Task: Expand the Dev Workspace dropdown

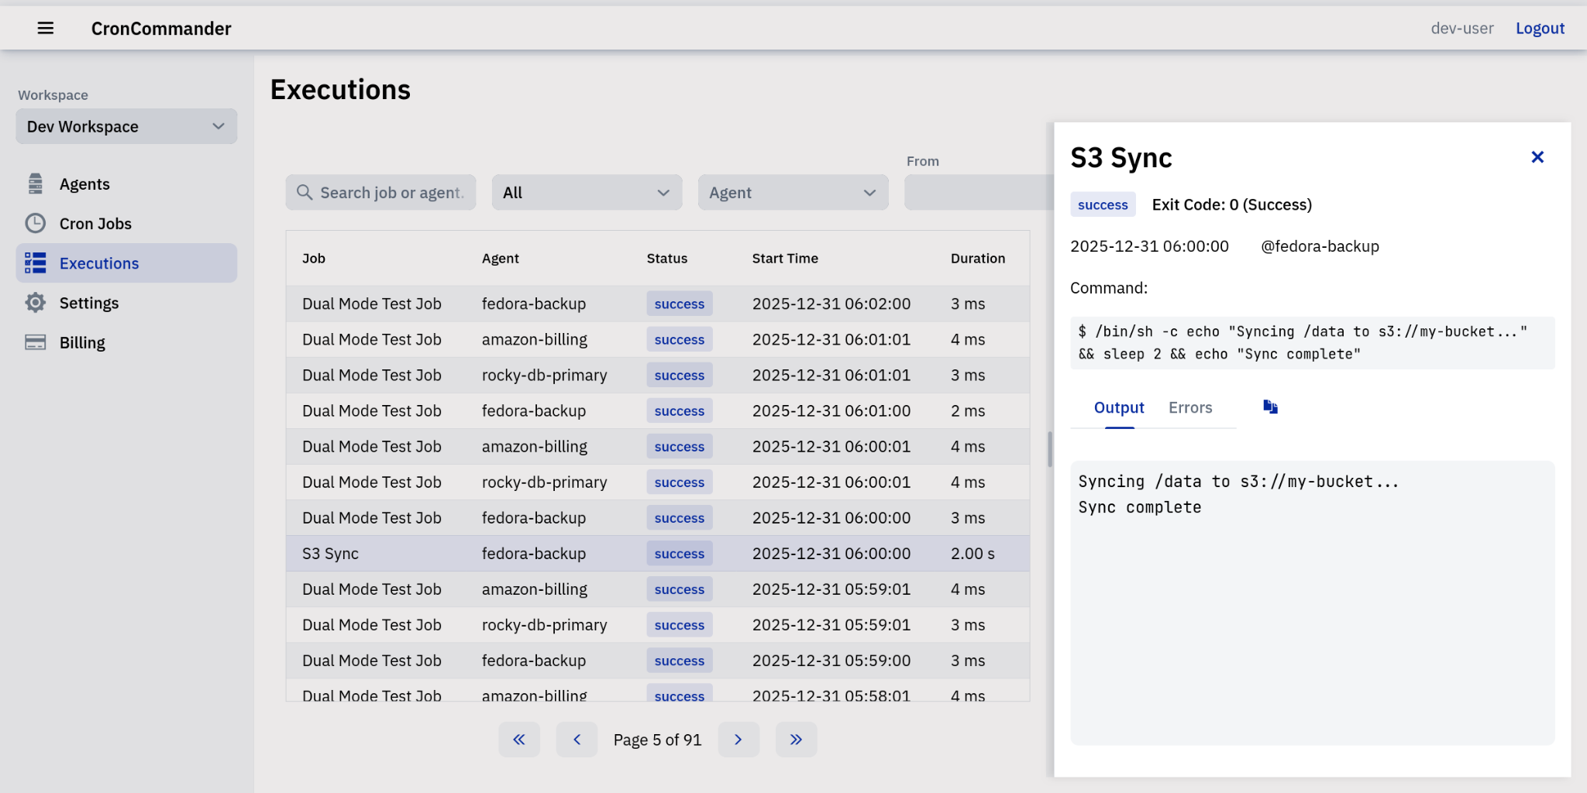Action: tap(126, 126)
